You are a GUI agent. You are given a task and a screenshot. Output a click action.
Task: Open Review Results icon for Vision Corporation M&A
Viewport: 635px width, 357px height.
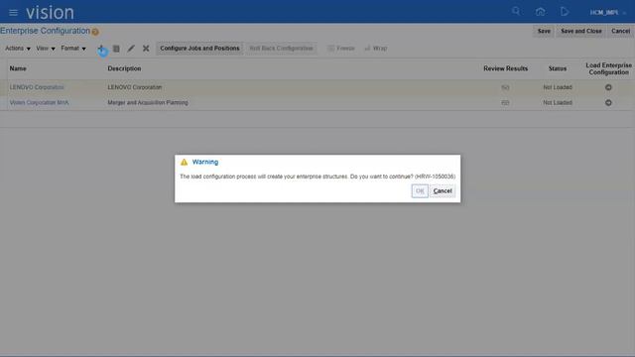[x=505, y=103]
